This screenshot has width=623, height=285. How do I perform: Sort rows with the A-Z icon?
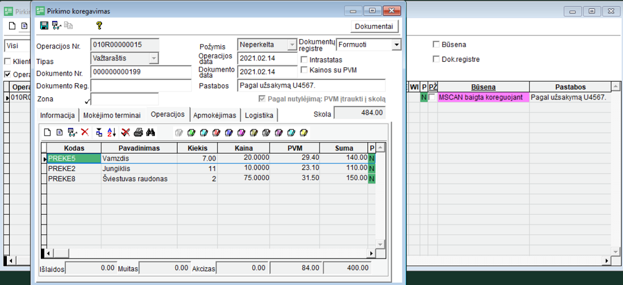click(112, 132)
